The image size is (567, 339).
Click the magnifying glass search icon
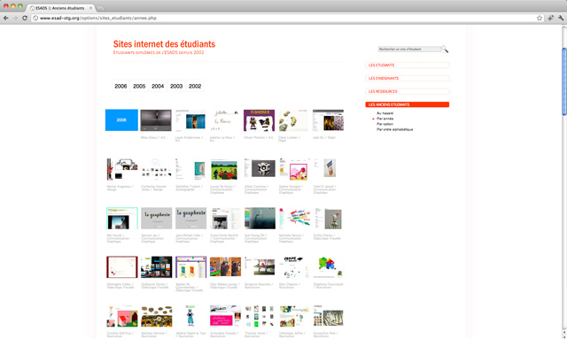[445, 50]
